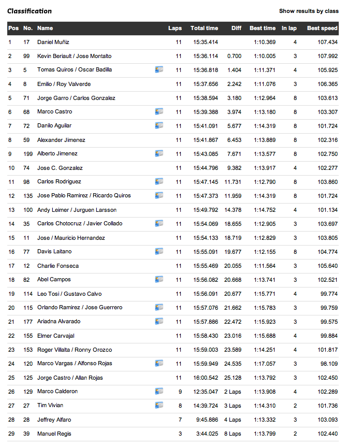Click profile card icon beside Alberto Jimenez
This screenshot has width=346, height=446.
tap(159, 153)
